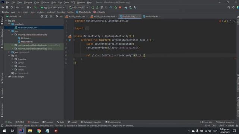
Task: Open the Structure side tab
Action: tap(2, 78)
